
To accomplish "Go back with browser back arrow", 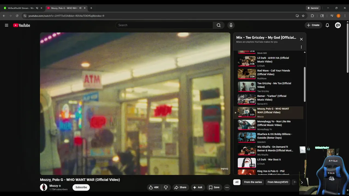I will (4, 16).
